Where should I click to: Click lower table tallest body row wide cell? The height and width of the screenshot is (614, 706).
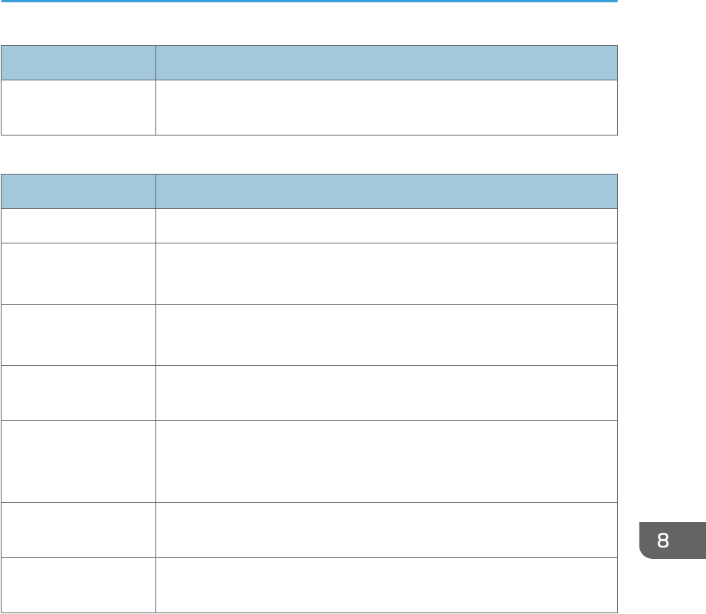(387, 462)
